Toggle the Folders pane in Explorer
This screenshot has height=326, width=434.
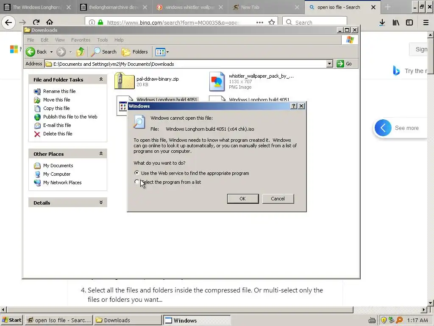click(x=135, y=52)
